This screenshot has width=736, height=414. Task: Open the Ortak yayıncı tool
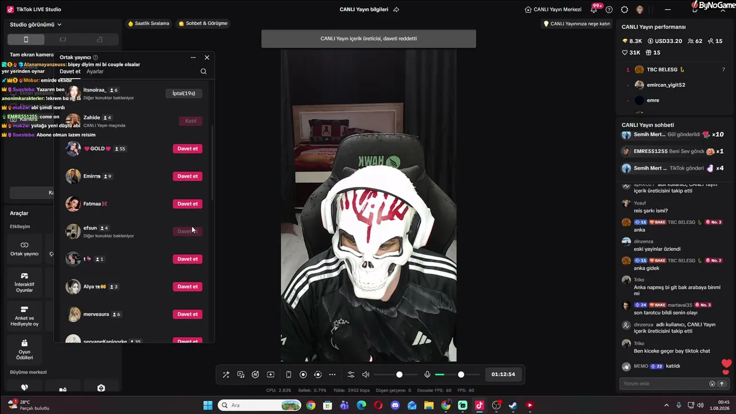(x=25, y=249)
